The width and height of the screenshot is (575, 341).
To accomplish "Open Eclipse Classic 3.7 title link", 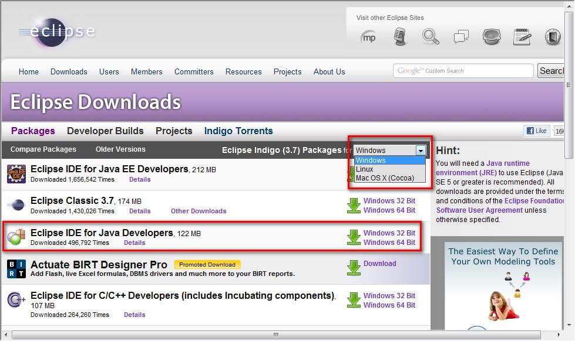I will click(72, 201).
